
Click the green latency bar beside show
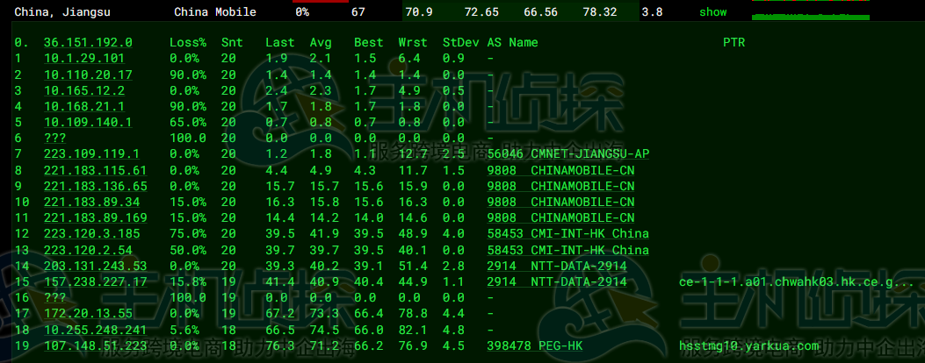tap(811, 17)
